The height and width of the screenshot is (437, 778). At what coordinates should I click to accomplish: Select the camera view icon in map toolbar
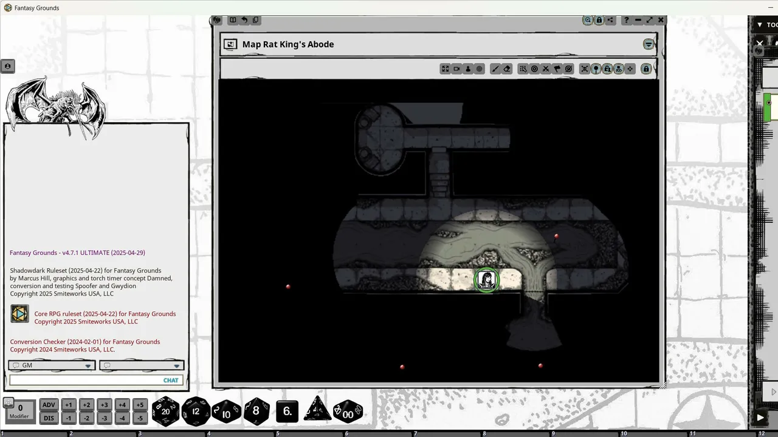(x=456, y=69)
